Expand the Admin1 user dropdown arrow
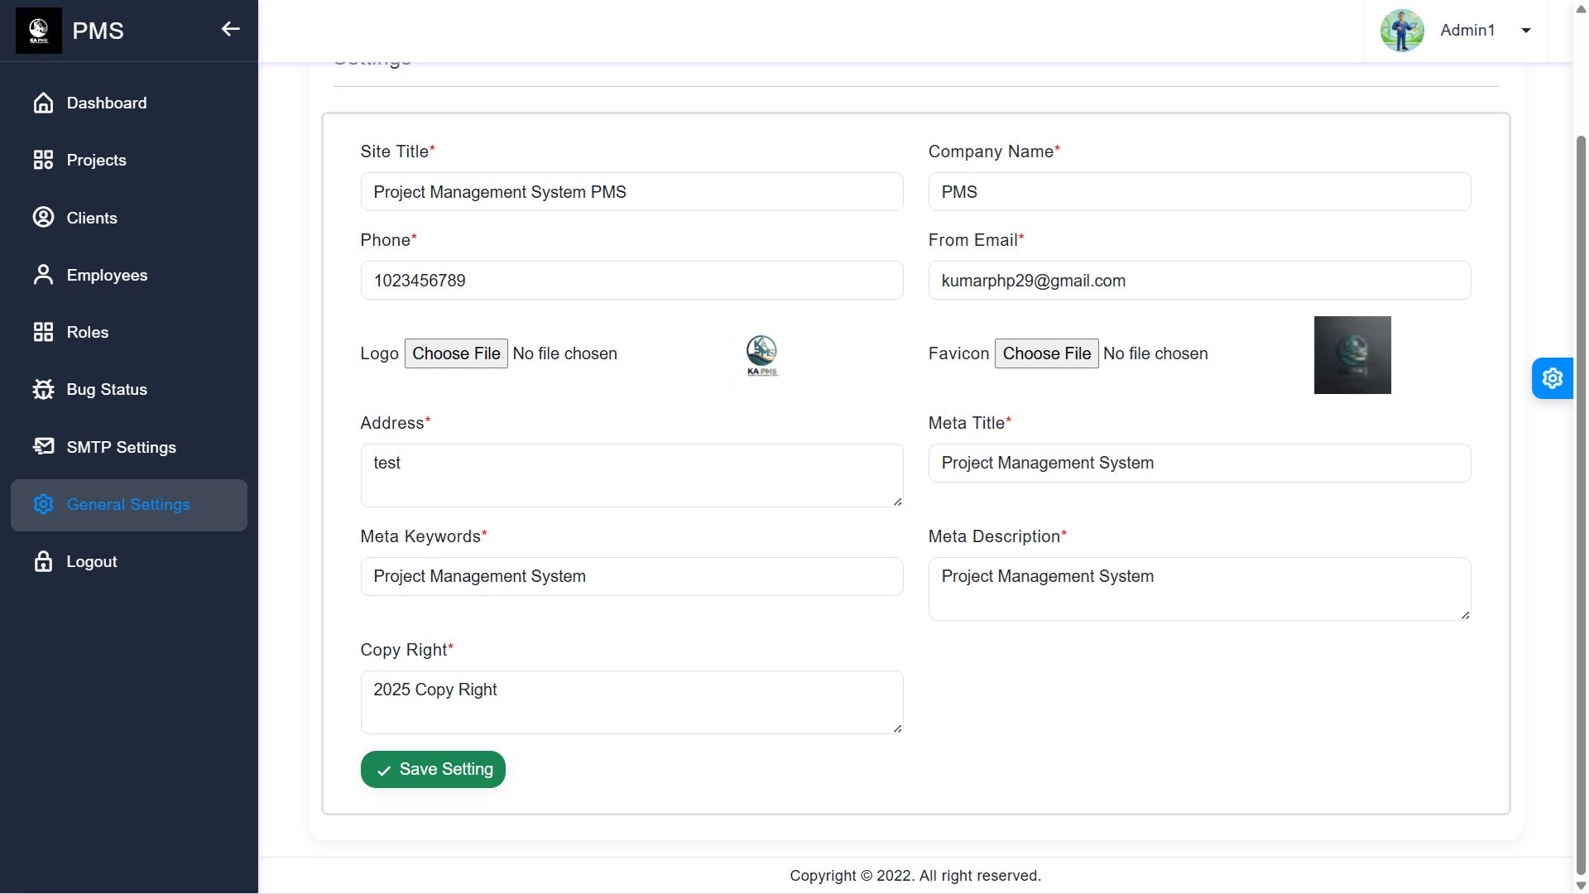 [x=1525, y=31]
